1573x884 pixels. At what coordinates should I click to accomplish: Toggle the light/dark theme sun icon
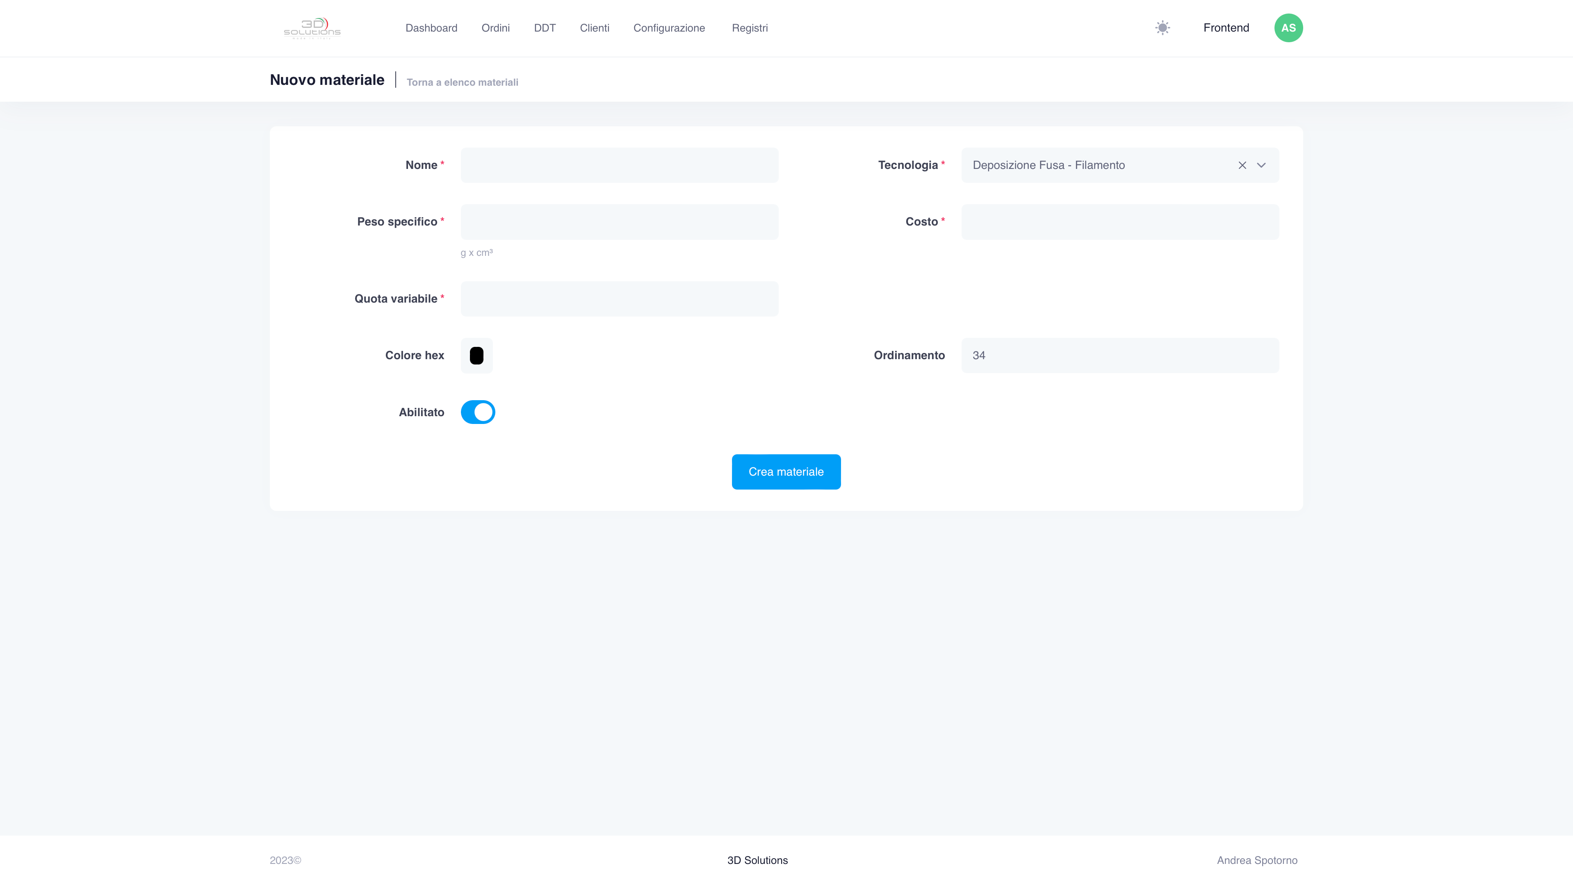click(1162, 28)
